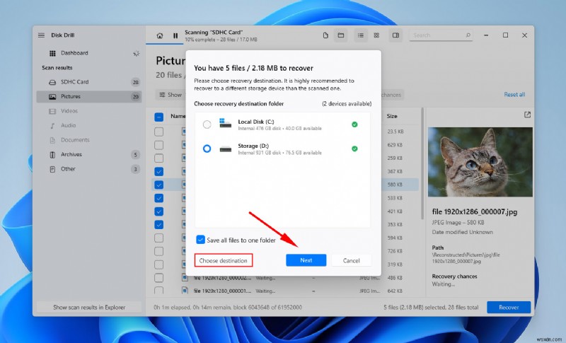
Task: Click the cat preview thumbnail
Action: click(x=480, y=162)
